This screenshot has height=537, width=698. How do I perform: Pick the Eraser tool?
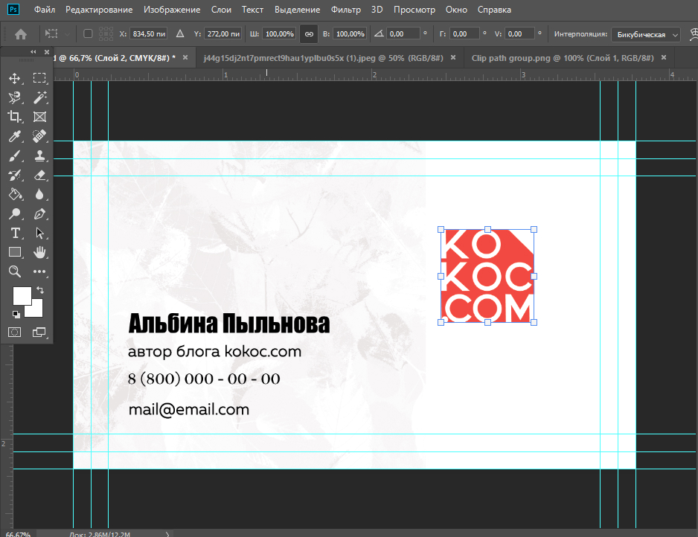click(39, 175)
